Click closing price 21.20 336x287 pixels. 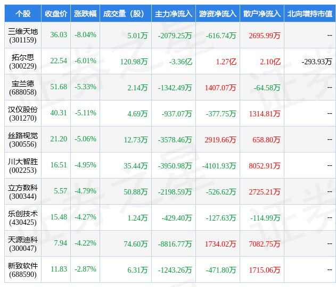59,139
